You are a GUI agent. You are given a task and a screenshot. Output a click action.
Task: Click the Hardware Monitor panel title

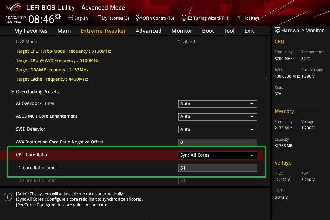click(x=302, y=31)
